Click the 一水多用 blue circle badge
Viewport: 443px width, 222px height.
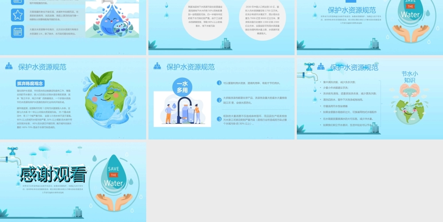[182, 87]
